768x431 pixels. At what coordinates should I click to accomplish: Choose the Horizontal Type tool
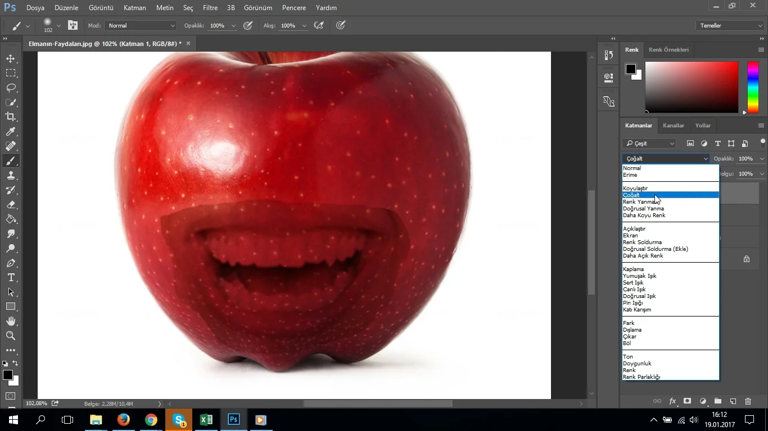(11, 277)
